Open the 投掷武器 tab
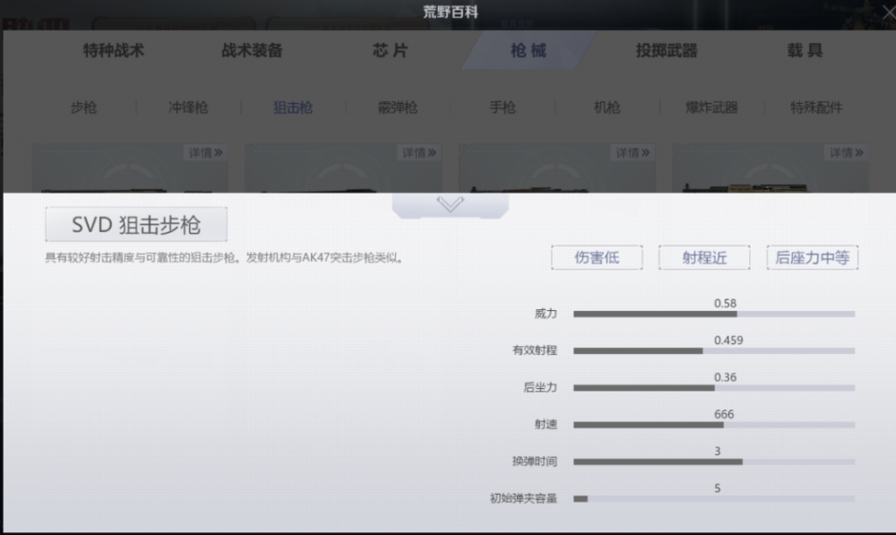896x535 pixels. 667,50
